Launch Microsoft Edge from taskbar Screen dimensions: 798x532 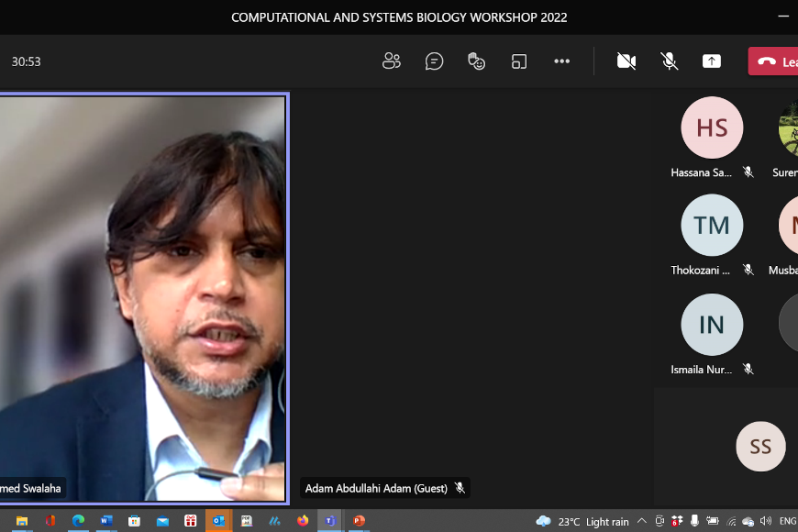(78, 521)
